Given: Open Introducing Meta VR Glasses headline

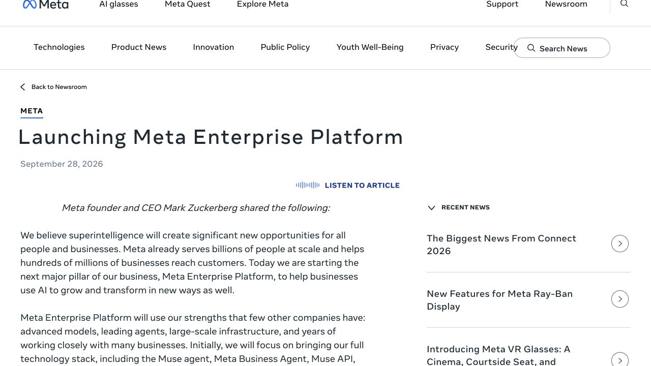Looking at the screenshot, I should [498, 355].
